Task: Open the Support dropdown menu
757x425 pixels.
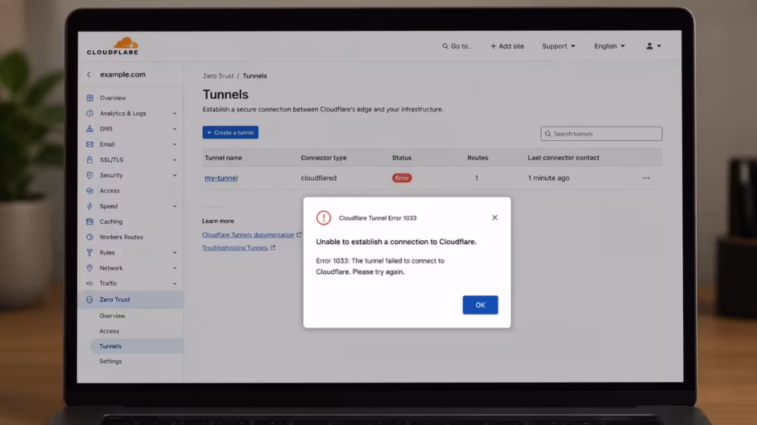Action: (559, 46)
